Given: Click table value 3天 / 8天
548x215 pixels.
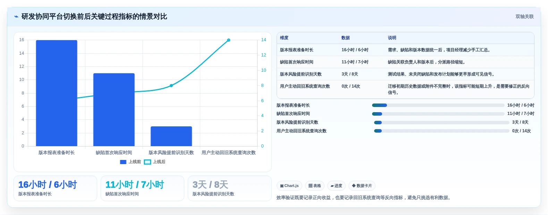Looking at the screenshot, I should point(350,74).
